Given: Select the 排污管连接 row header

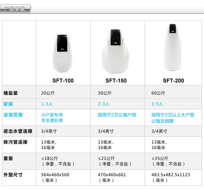Looking at the screenshot, I should [15, 142].
